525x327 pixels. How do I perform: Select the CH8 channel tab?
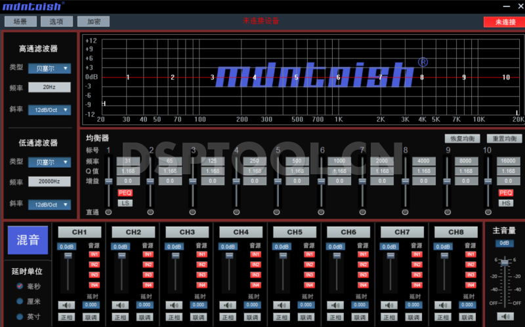[x=456, y=232]
